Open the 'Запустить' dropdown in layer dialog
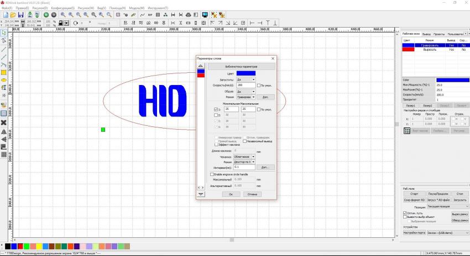The image size is (470, 256). point(246,79)
